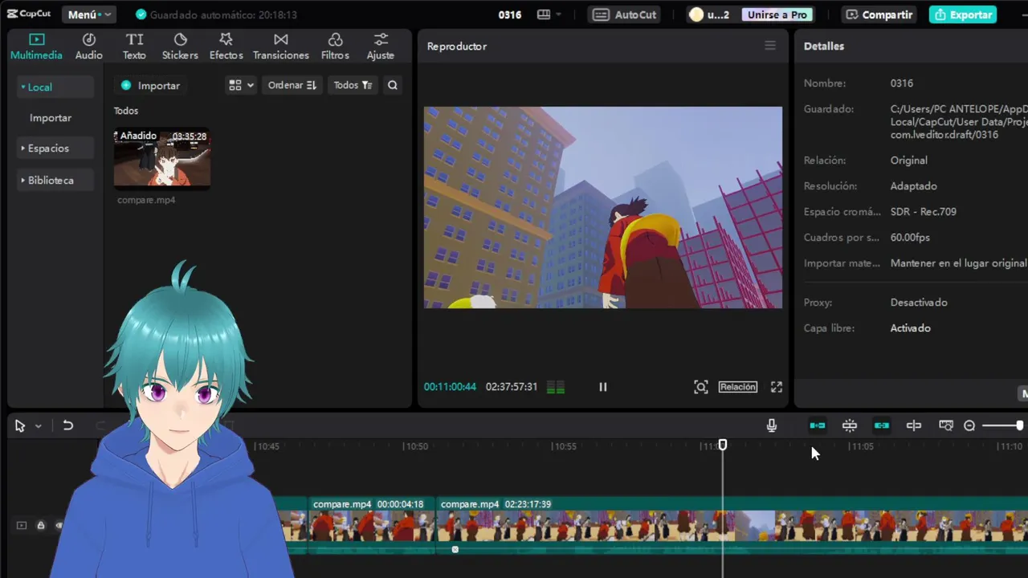Open the Multimedia tab

tap(36, 47)
